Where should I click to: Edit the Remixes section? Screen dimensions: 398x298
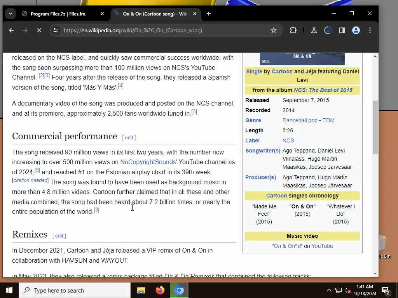[59, 236]
